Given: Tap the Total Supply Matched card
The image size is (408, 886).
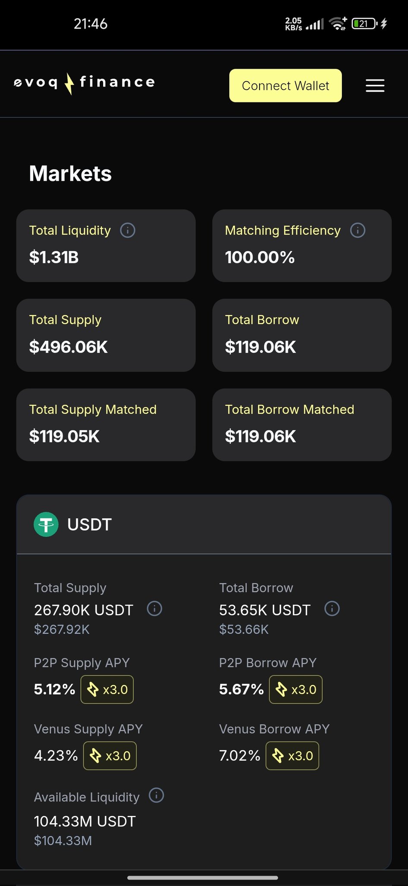Looking at the screenshot, I should click(x=106, y=424).
